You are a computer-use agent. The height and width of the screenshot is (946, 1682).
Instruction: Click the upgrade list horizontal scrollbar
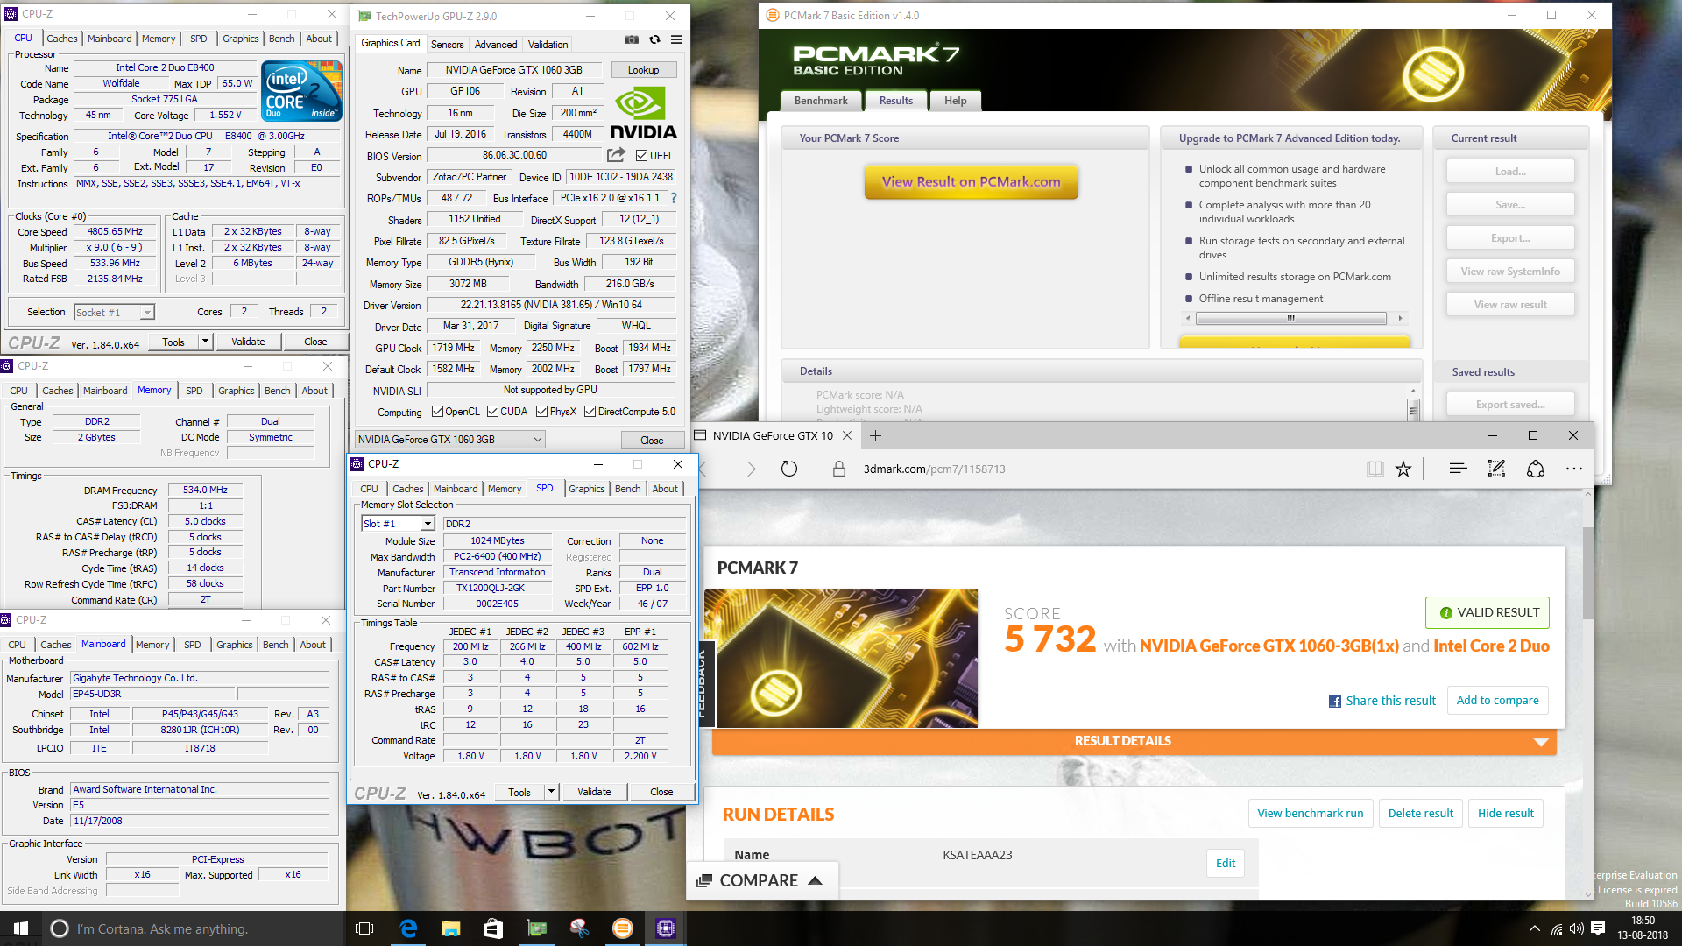point(1291,319)
